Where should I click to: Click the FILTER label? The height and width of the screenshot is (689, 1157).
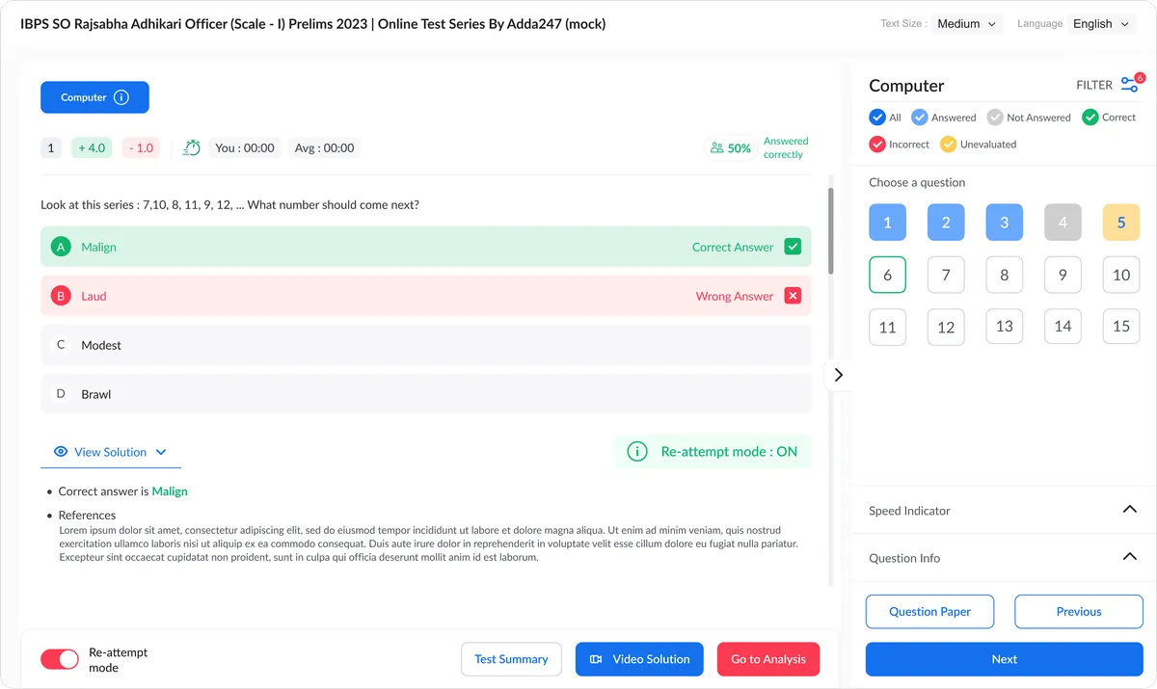[x=1094, y=85]
